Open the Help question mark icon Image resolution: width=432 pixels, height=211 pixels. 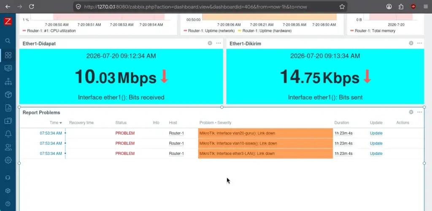click(8, 204)
